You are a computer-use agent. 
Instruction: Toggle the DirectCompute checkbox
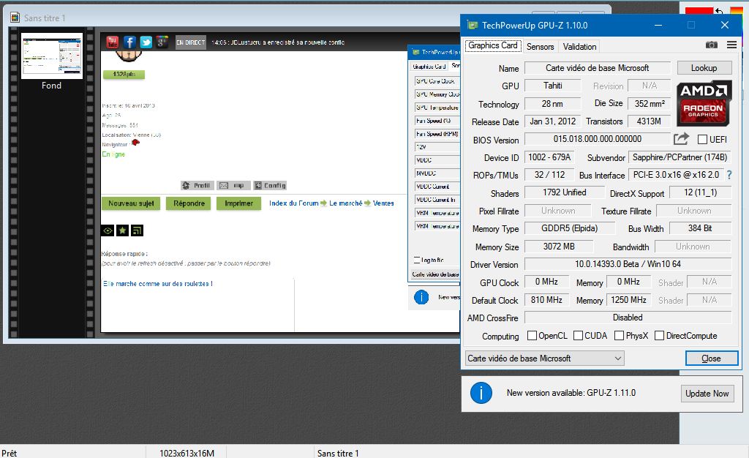[659, 336]
